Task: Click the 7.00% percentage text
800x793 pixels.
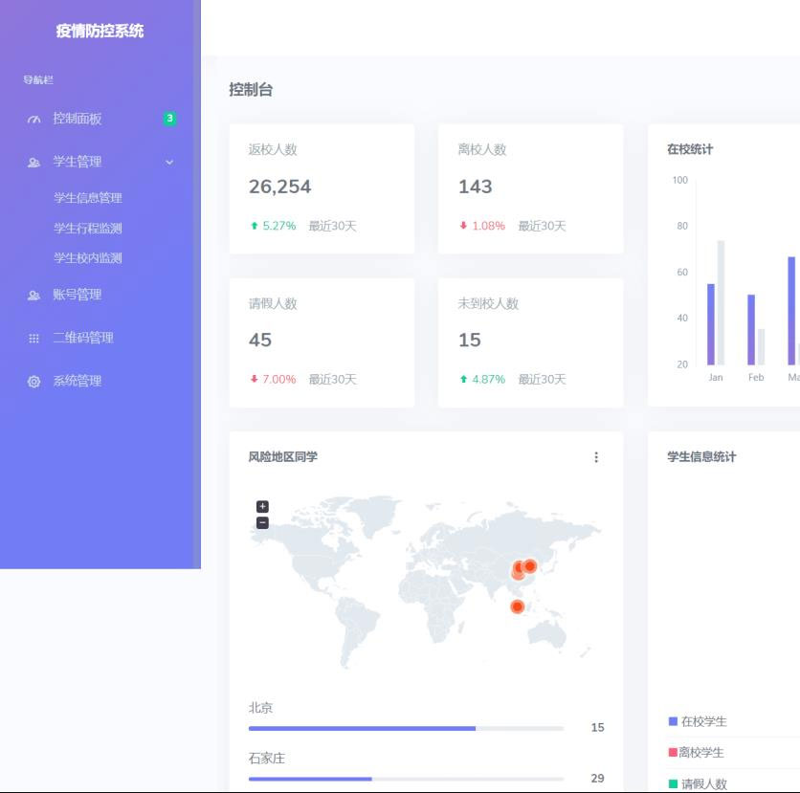Action: 279,380
